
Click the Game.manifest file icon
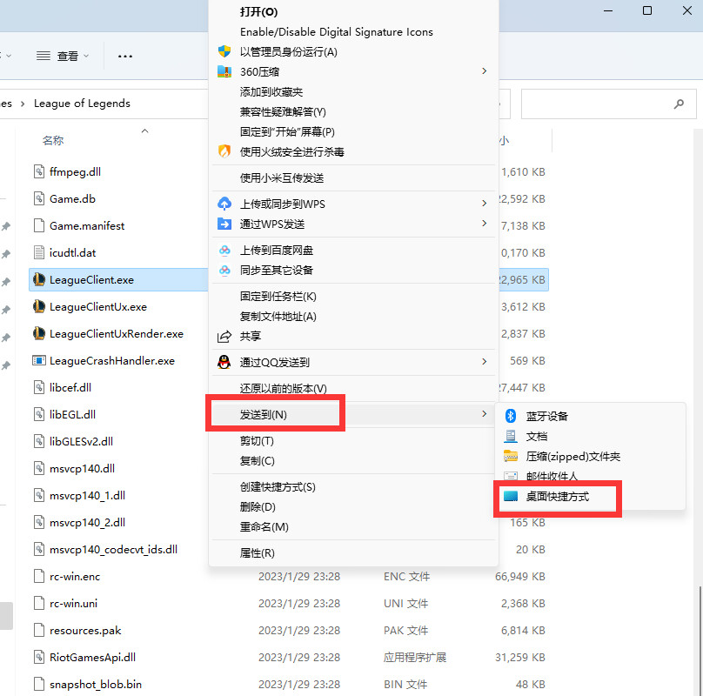(x=39, y=225)
